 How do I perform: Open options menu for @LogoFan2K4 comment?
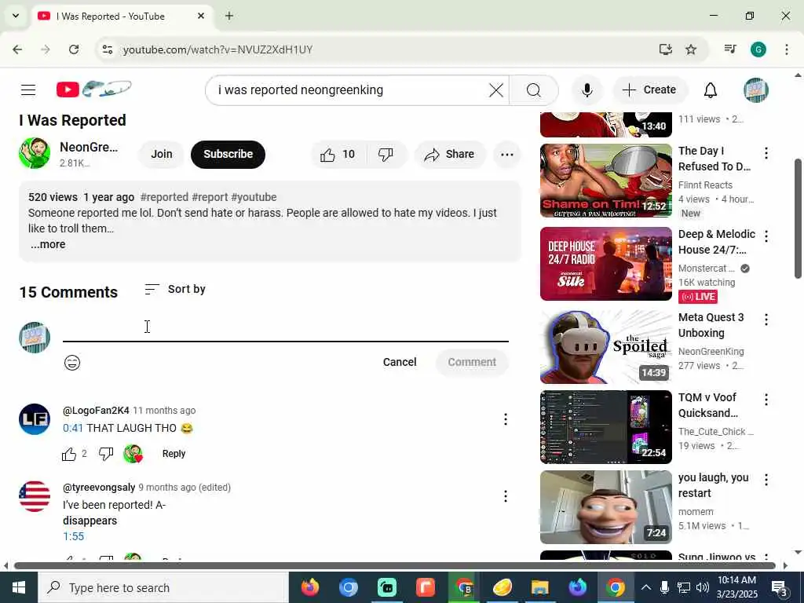pyautogui.click(x=506, y=419)
